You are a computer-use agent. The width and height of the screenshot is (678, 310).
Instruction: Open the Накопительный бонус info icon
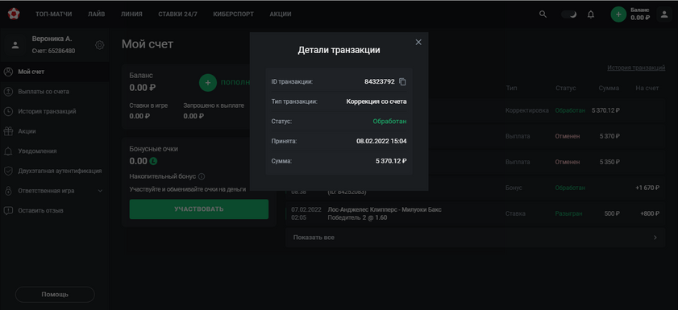point(202,176)
